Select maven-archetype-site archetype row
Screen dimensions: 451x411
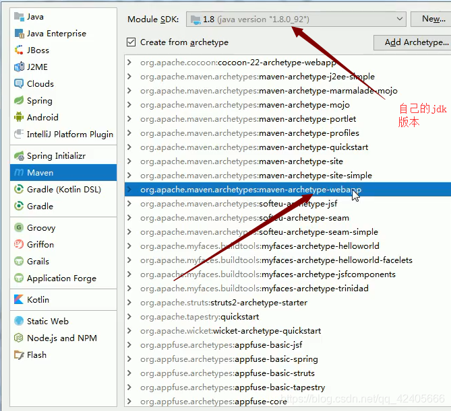(288, 161)
